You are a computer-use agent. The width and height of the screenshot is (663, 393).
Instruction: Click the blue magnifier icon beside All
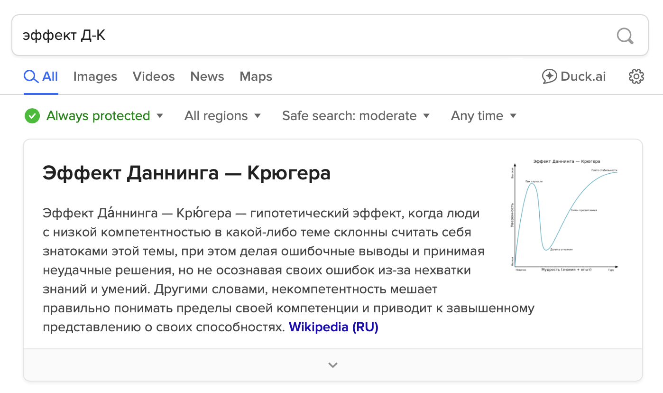tap(31, 76)
